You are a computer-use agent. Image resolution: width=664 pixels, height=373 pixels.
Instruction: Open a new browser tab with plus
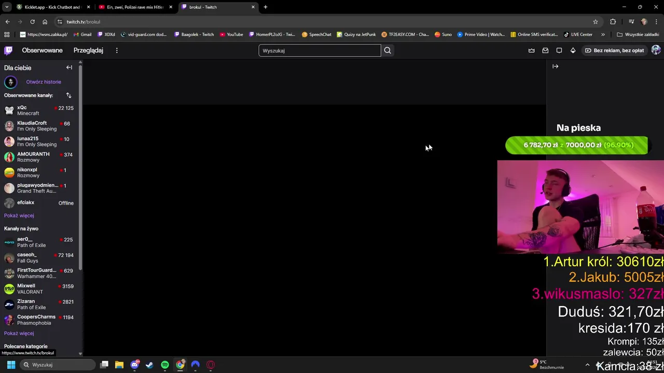click(266, 7)
